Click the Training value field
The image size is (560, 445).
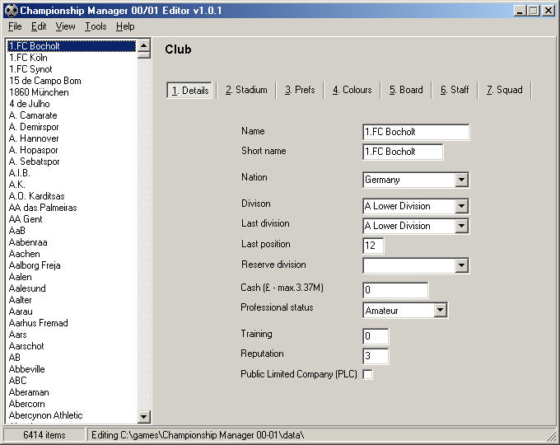point(376,336)
